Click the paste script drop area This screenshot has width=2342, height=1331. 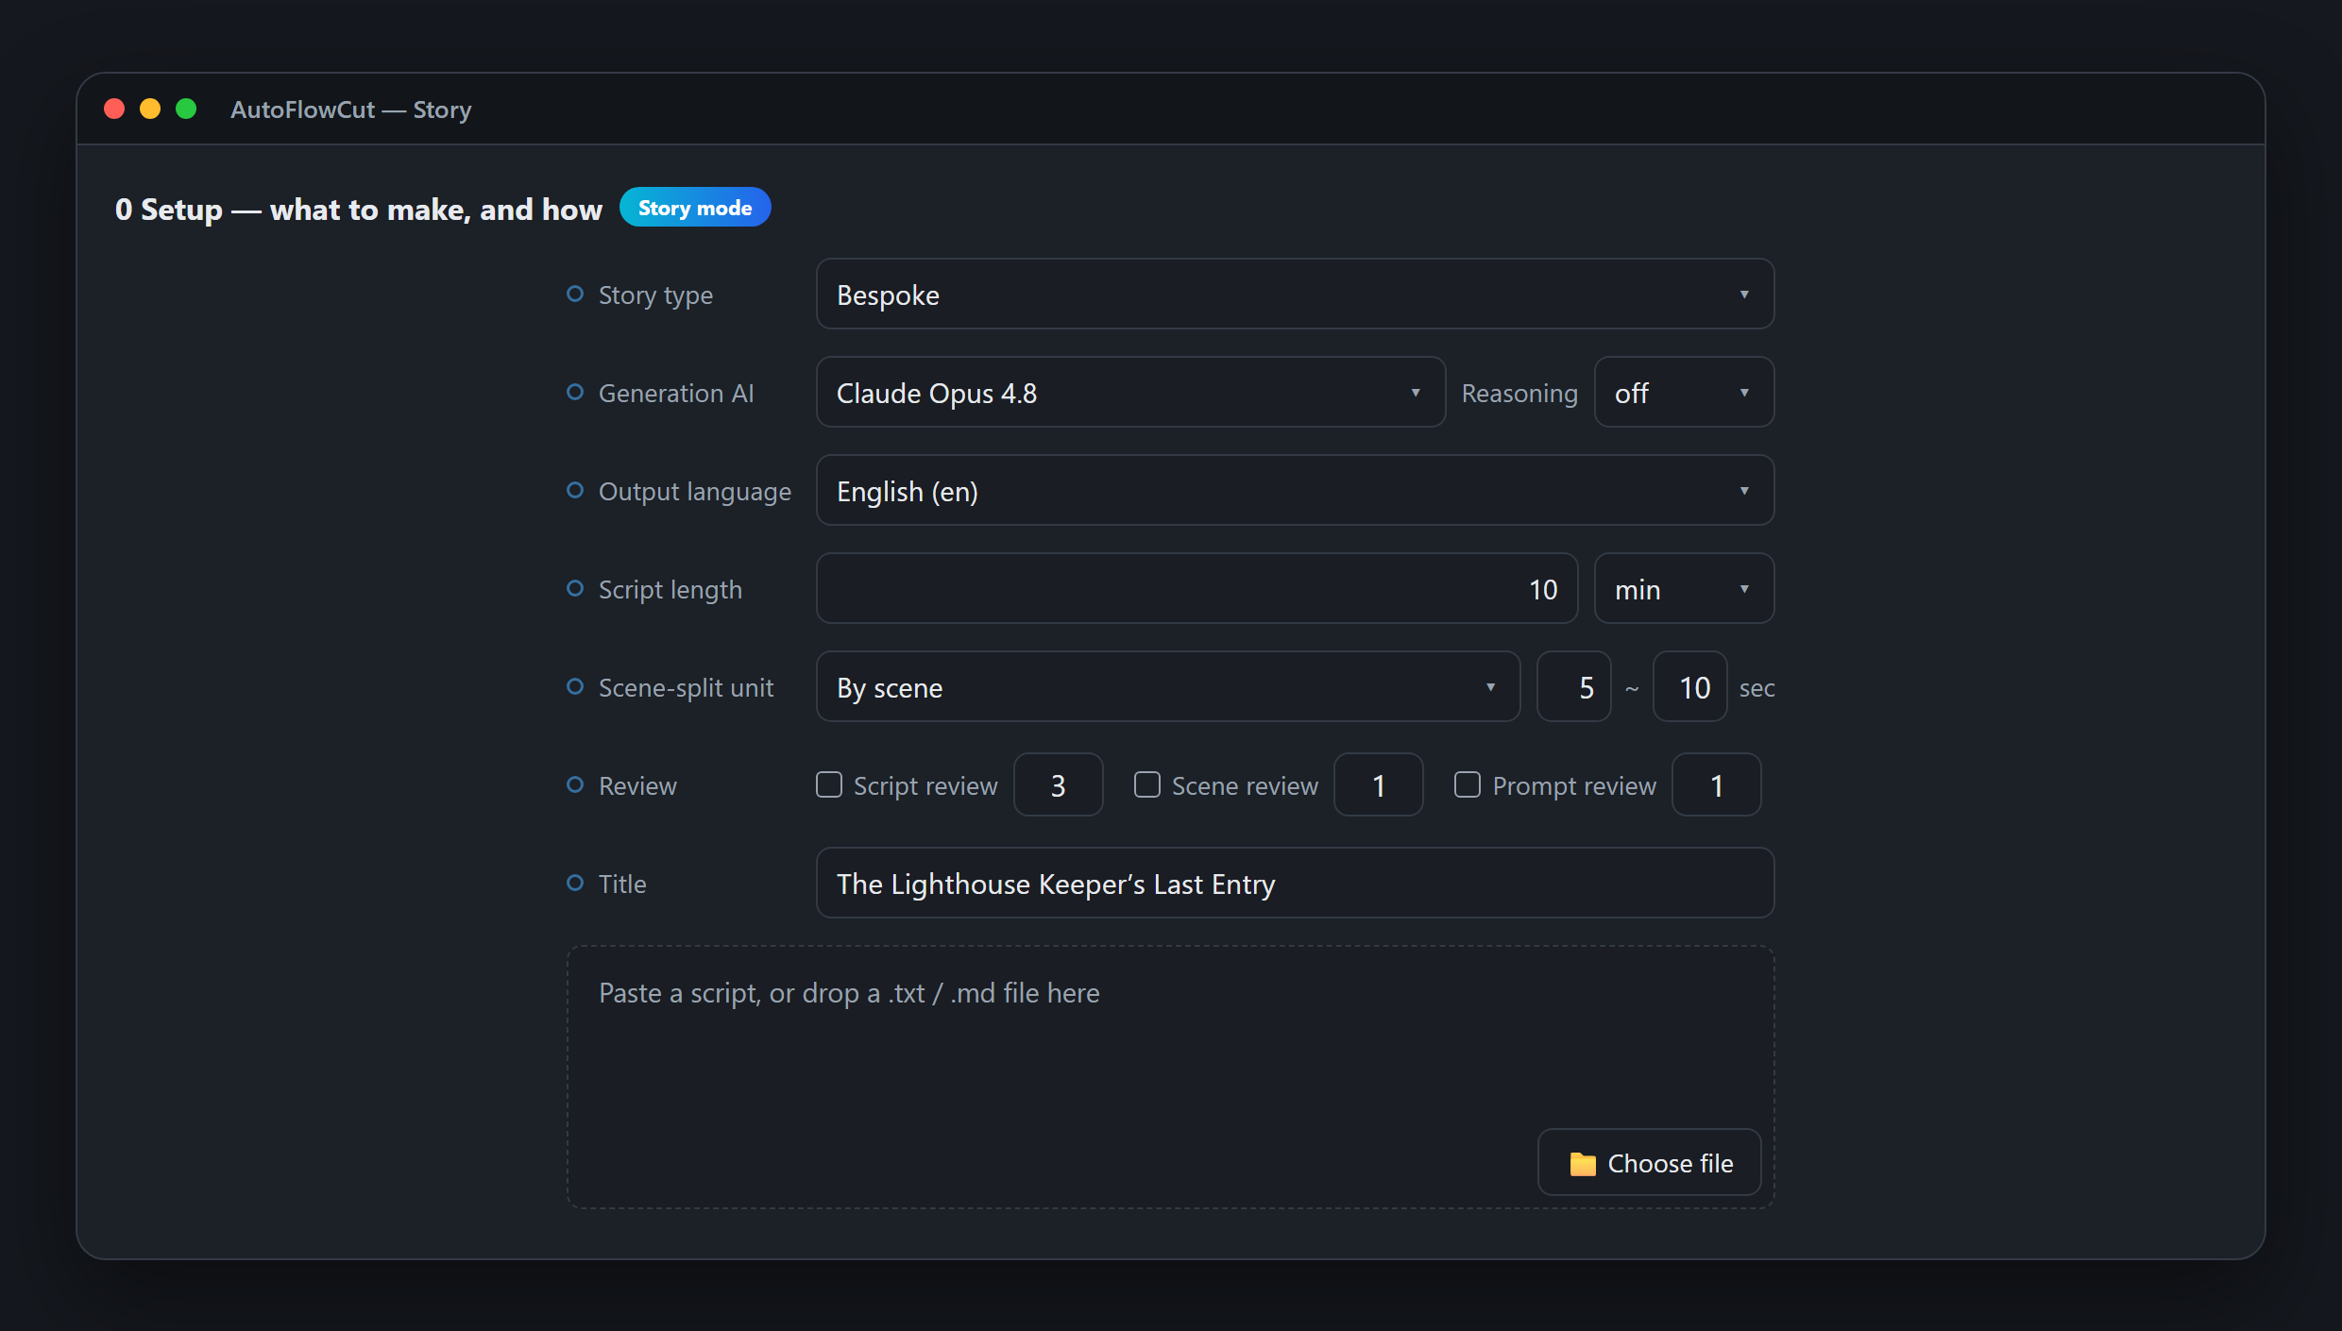[x=1170, y=1078]
